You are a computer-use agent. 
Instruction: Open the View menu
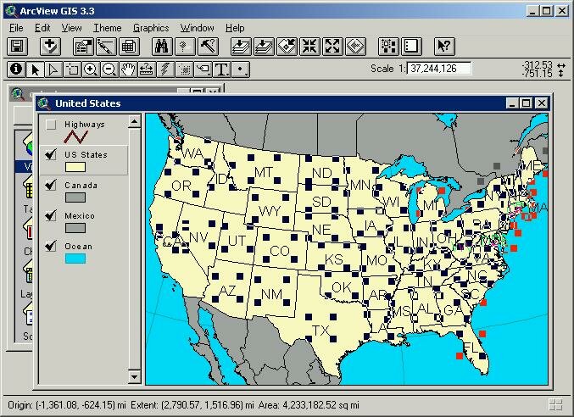tap(71, 28)
